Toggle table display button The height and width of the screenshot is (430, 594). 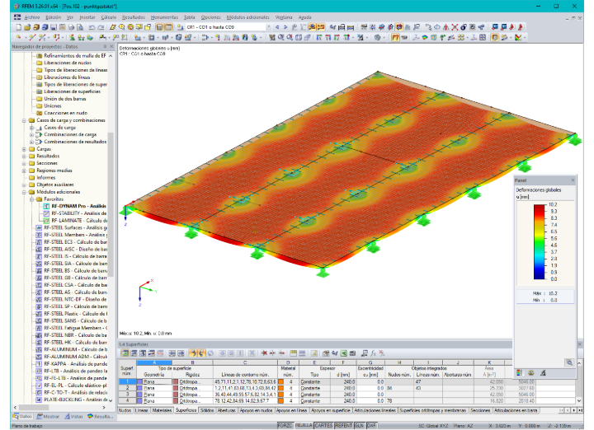point(168,27)
